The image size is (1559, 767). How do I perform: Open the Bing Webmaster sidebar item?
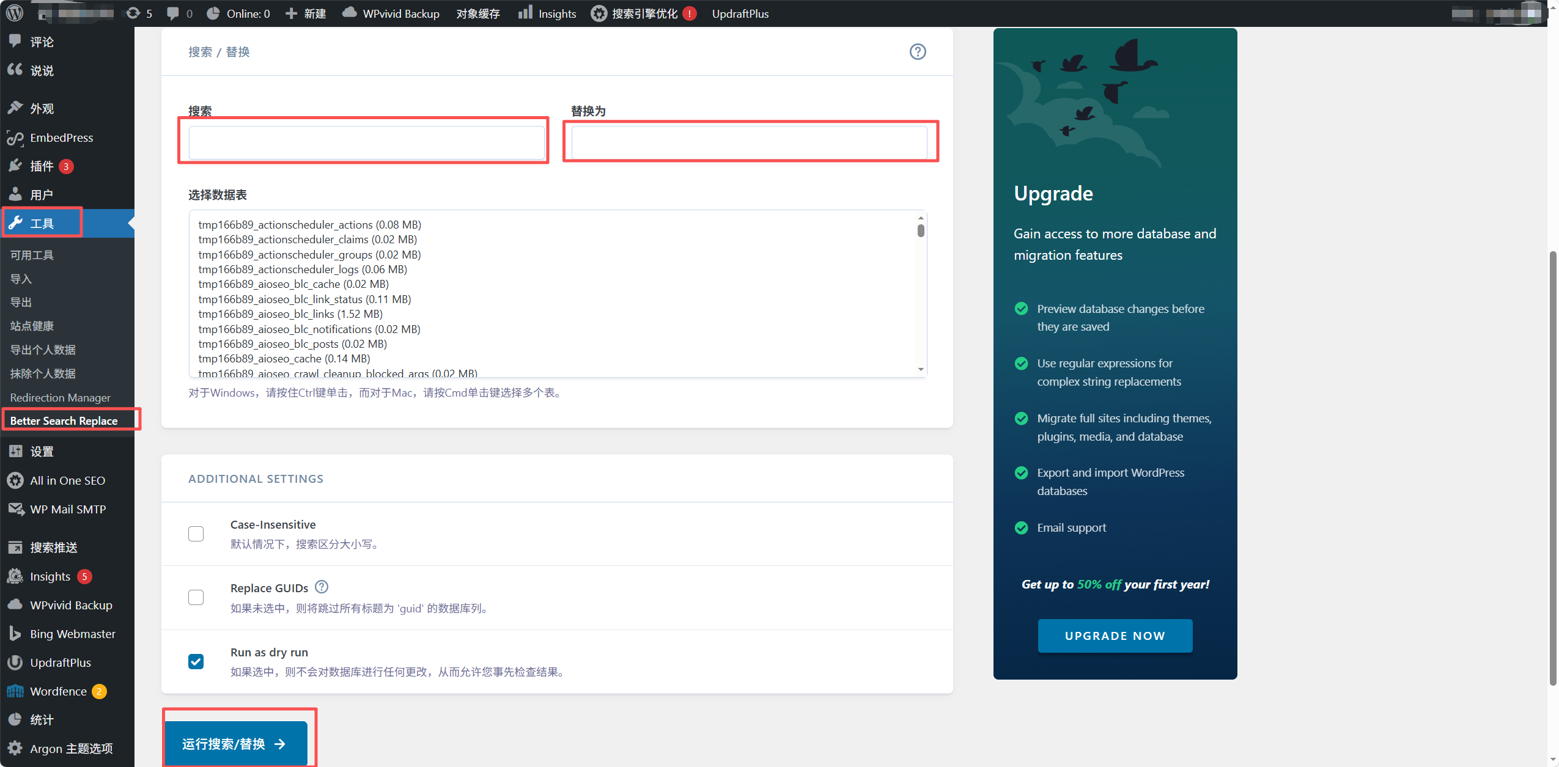click(x=72, y=634)
